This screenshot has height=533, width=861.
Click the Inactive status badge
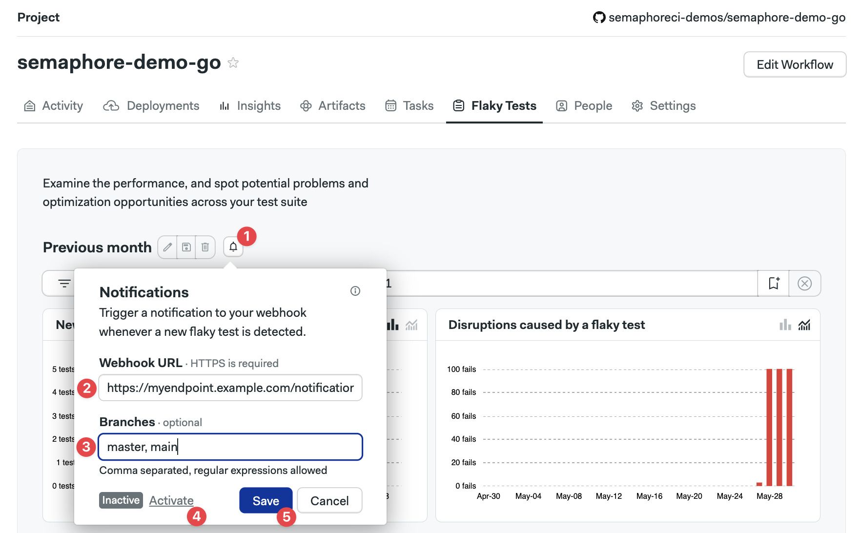121,500
